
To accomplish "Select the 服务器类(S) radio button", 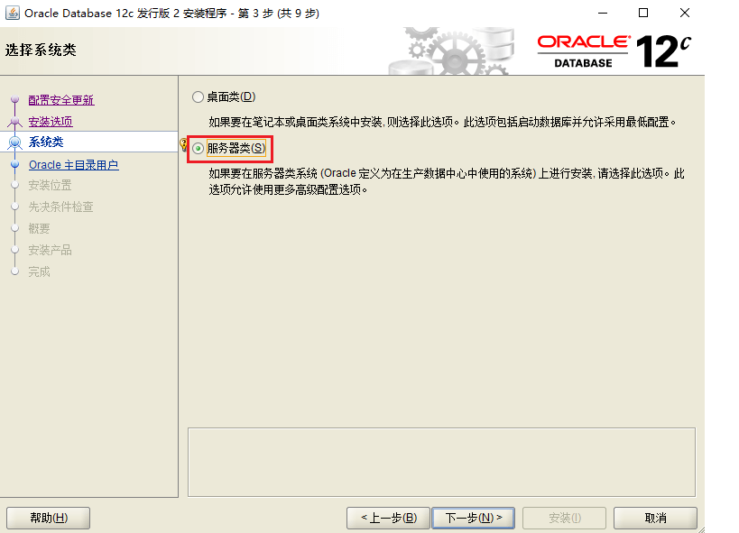I will point(198,149).
